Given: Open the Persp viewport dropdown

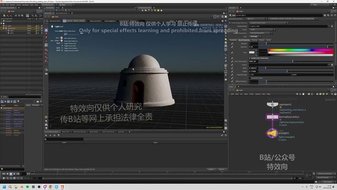Looking at the screenshot, I should click(207, 25).
